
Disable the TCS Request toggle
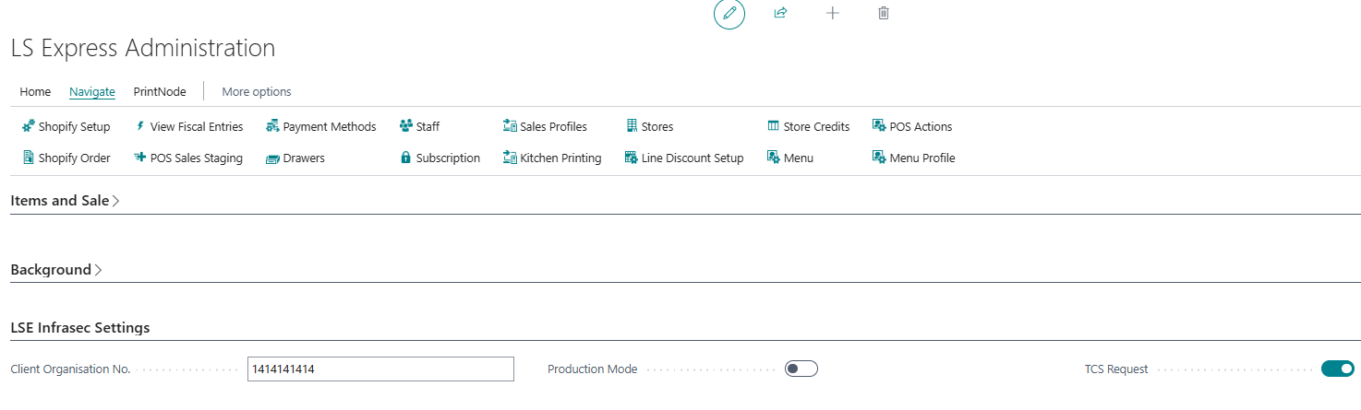tap(1337, 369)
